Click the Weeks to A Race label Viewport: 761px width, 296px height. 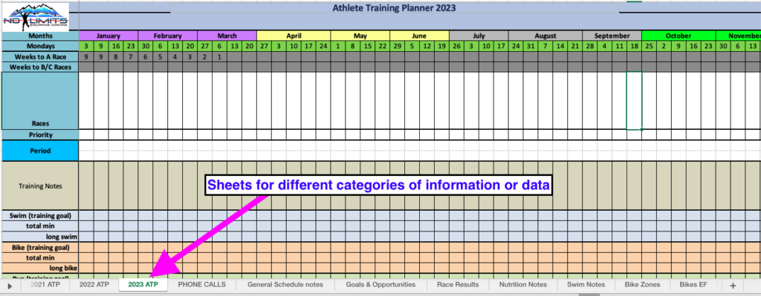[x=40, y=56]
